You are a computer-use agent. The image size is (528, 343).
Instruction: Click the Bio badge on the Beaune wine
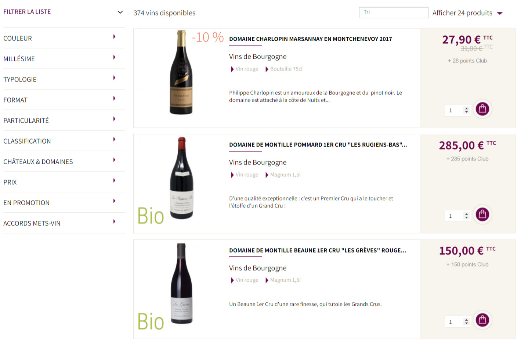coord(151,321)
